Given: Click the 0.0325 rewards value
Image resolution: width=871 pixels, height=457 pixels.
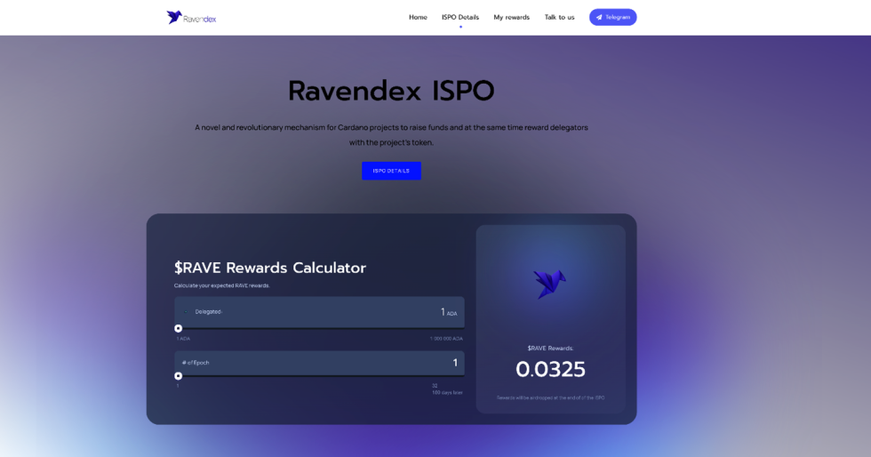Looking at the screenshot, I should 550,369.
